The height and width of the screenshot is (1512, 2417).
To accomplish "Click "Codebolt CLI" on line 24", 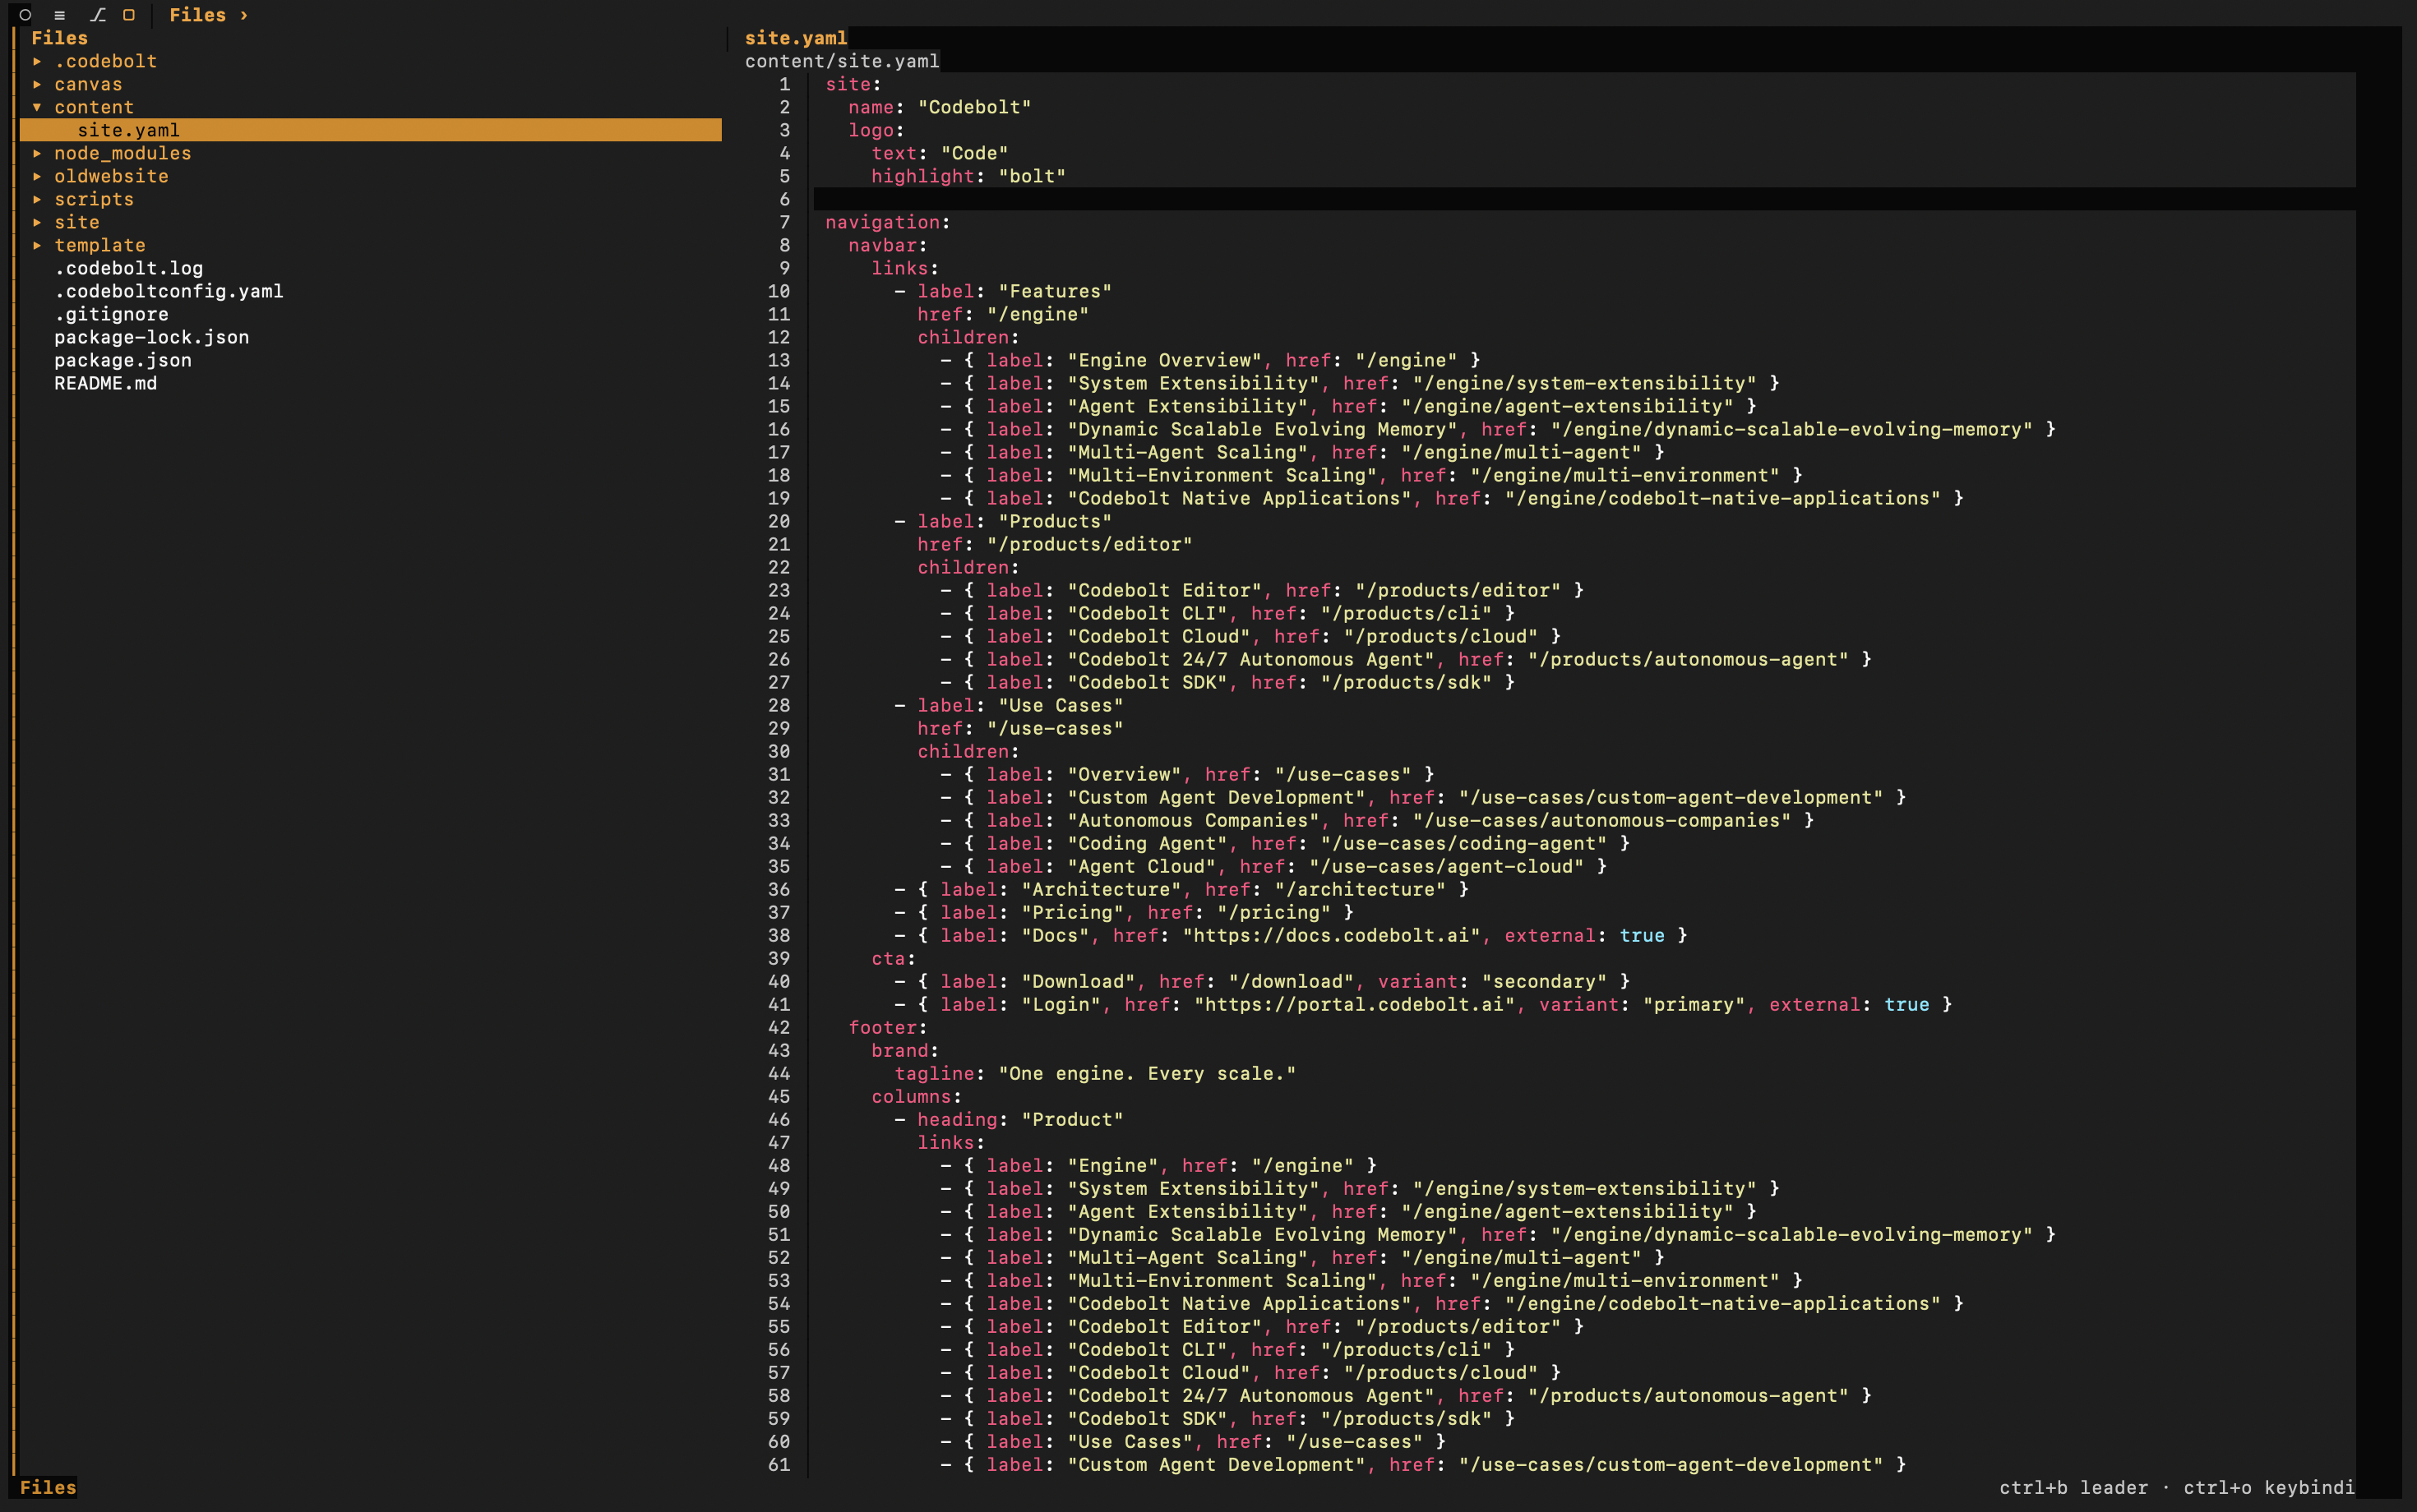I will (1147, 613).
